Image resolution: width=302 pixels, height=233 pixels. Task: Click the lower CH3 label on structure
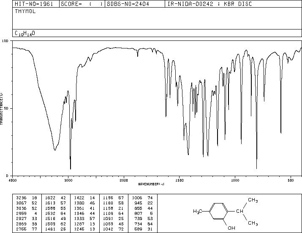[x=253, y=223]
